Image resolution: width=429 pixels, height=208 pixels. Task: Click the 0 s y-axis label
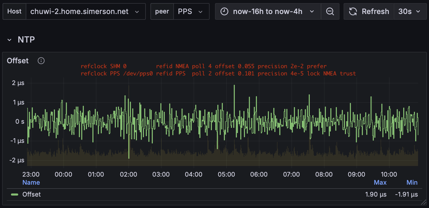pos(20,121)
